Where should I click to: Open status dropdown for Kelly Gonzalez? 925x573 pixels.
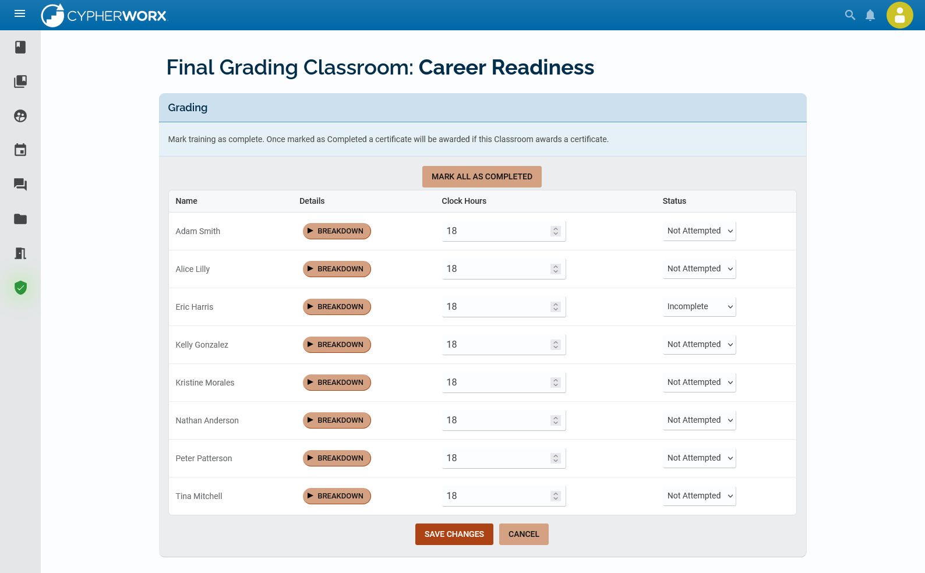click(x=700, y=345)
